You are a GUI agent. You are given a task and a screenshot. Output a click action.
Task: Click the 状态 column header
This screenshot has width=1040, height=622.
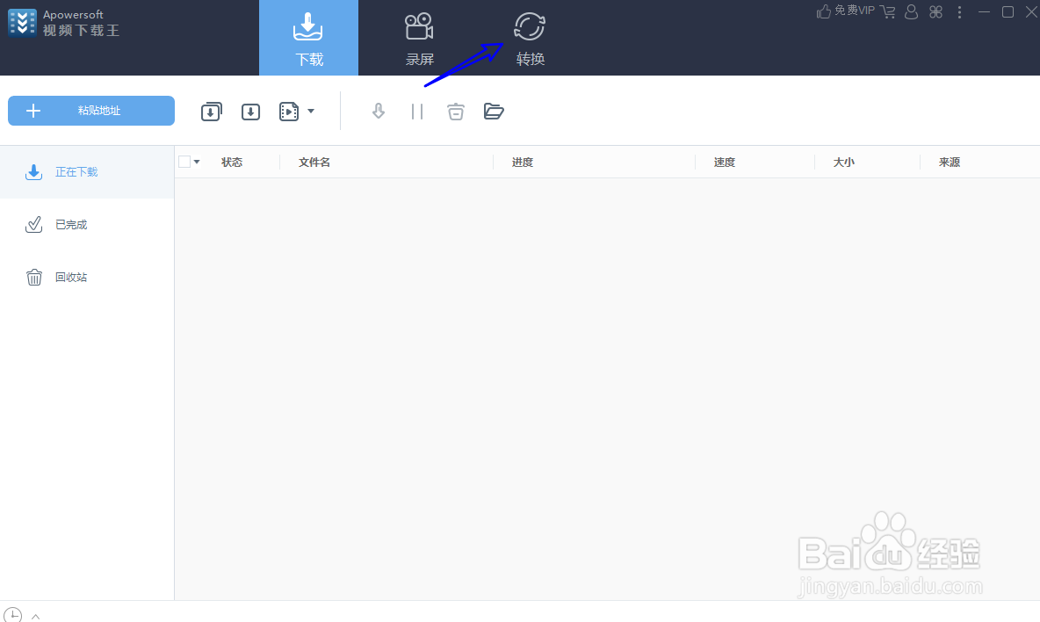point(232,163)
